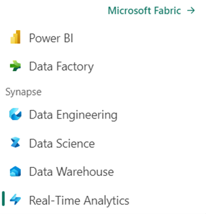
Task: Click the green selection bar beside Real-Time Analytics
Action: [3, 198]
